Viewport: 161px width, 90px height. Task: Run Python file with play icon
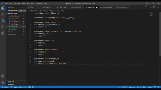[150, 7]
